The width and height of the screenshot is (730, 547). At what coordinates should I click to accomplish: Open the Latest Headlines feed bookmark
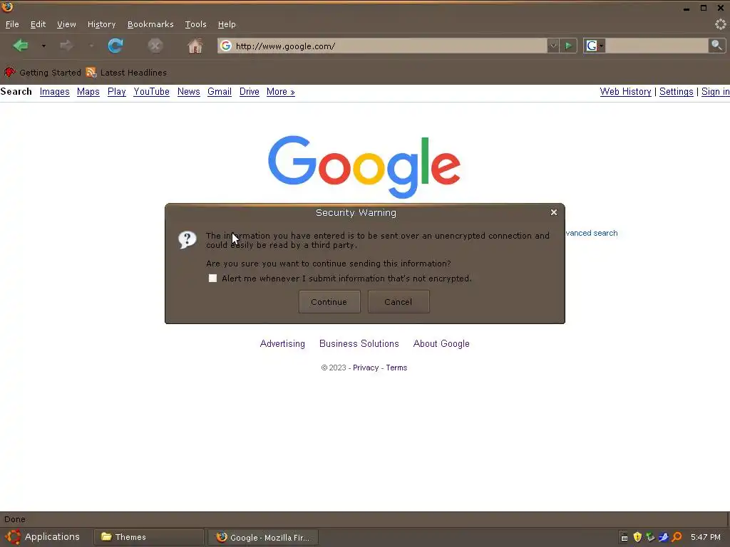tap(126, 72)
